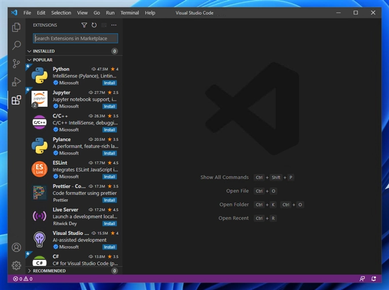The width and height of the screenshot is (389, 290).
Task: Open the Extensions views and more actions menu
Action: coord(114,25)
